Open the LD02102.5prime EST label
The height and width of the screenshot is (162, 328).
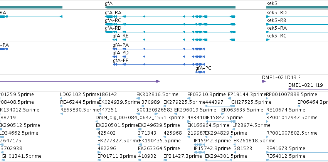tap(79, 94)
